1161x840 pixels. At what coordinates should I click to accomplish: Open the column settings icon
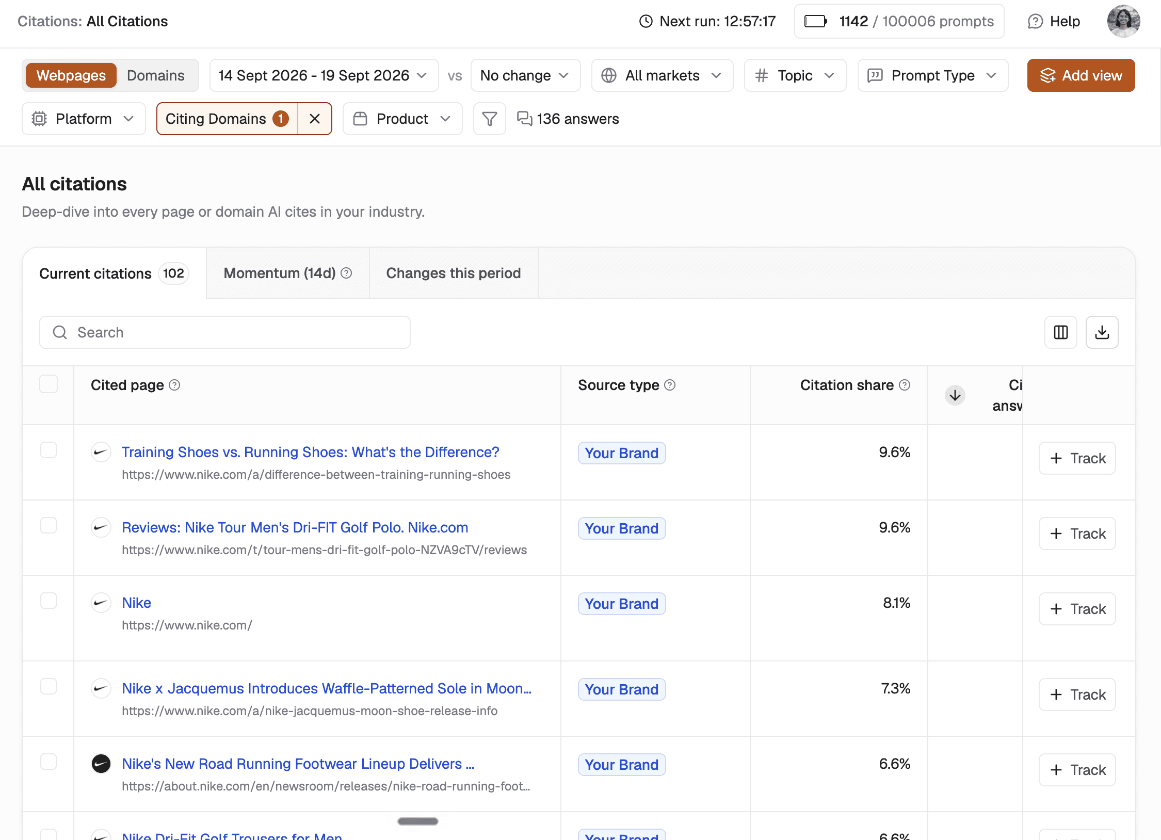tap(1060, 332)
